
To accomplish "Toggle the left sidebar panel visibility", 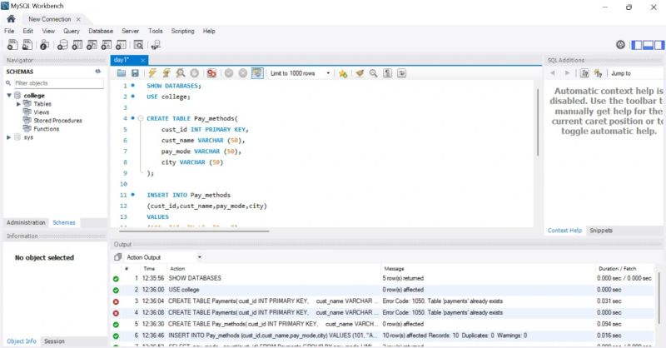I will click(x=637, y=45).
